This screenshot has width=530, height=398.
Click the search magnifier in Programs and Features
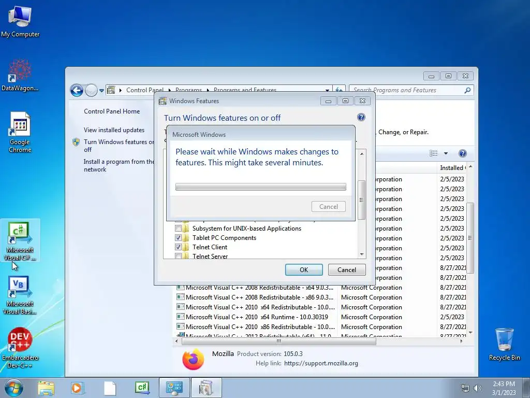pyautogui.click(x=467, y=90)
